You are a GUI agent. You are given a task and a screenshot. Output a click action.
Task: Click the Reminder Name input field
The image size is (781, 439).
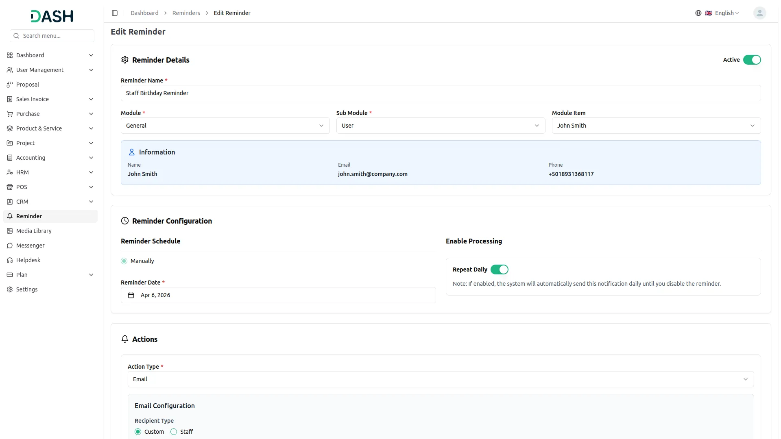tap(441, 93)
